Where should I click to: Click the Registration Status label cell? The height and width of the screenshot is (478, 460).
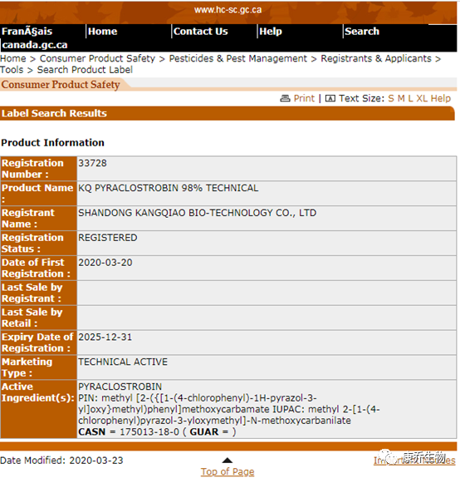39,244
